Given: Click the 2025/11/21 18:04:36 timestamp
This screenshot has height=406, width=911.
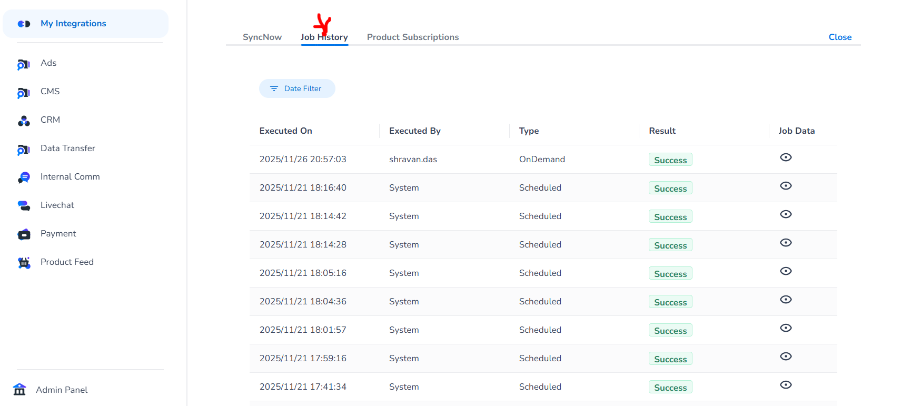Looking at the screenshot, I should click(x=303, y=302).
